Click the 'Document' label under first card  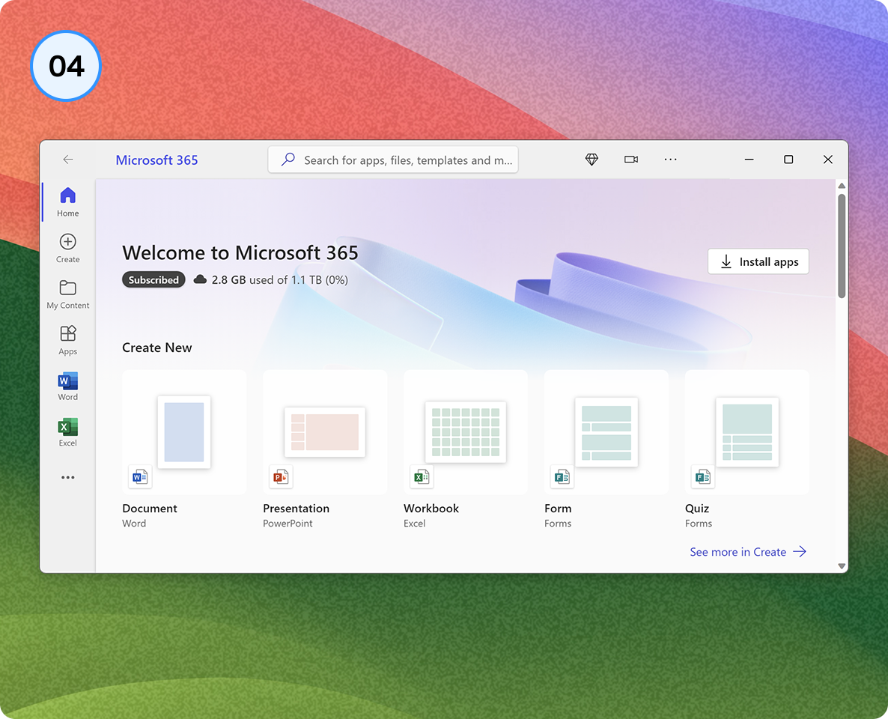click(x=150, y=509)
